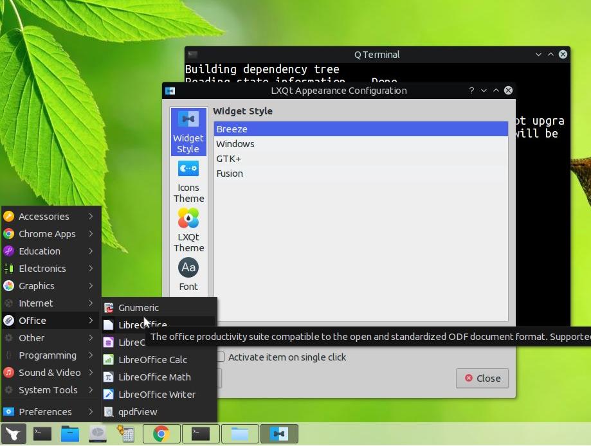Viewport: 591px width, 446px height.
Task: Open the Other menu category
Action: (x=51, y=337)
